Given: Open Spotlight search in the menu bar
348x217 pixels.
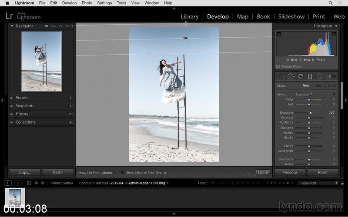Looking at the screenshot, I should 331,3.
